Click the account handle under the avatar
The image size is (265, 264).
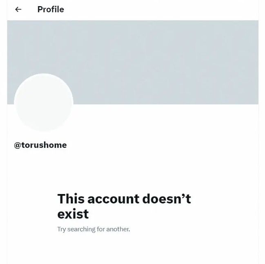tap(40, 145)
